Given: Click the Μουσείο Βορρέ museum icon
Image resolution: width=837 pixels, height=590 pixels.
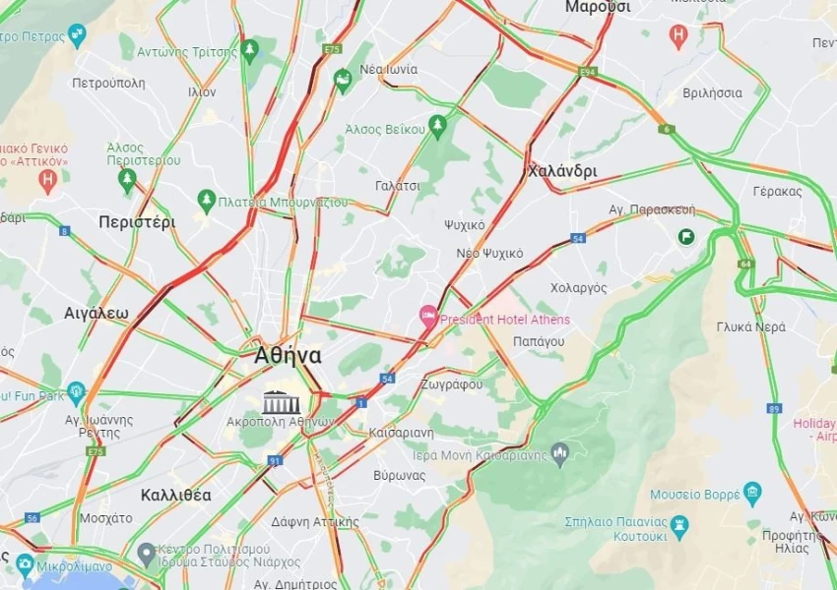Looking at the screenshot, I should click(752, 494).
